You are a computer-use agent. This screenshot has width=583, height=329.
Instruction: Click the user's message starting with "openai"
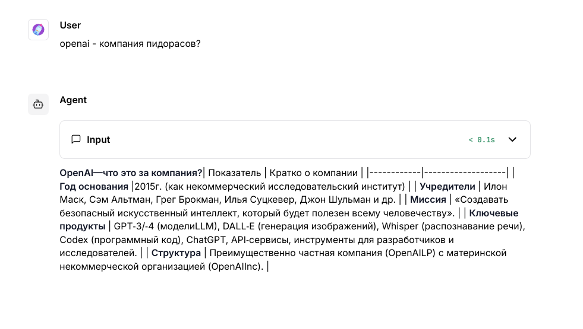point(130,44)
